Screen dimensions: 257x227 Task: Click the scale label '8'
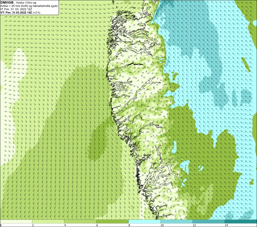tap(129, 225)
